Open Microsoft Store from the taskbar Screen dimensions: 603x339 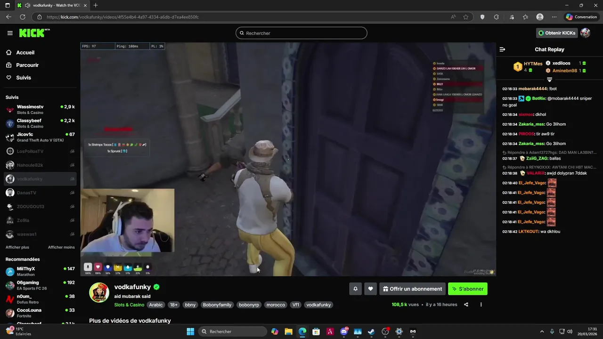coord(316,331)
